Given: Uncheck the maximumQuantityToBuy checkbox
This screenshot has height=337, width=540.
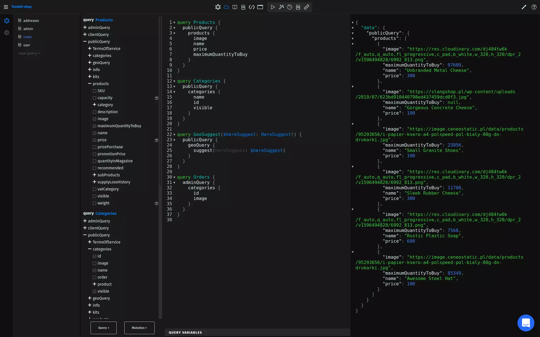Looking at the screenshot, I should pos(94,126).
